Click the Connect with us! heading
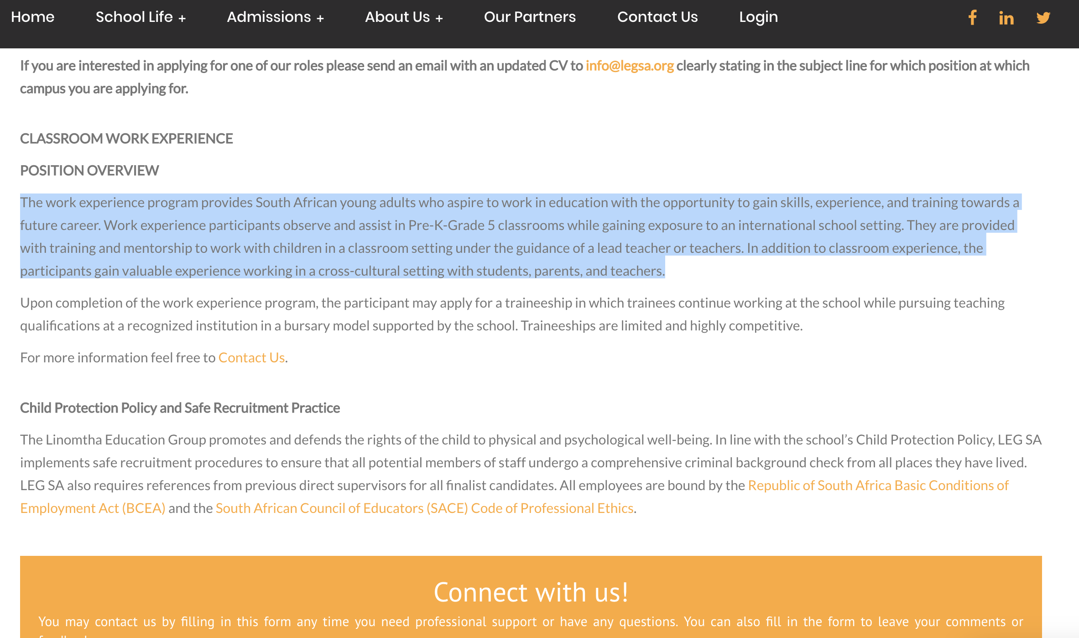This screenshot has width=1079, height=638. (531, 592)
